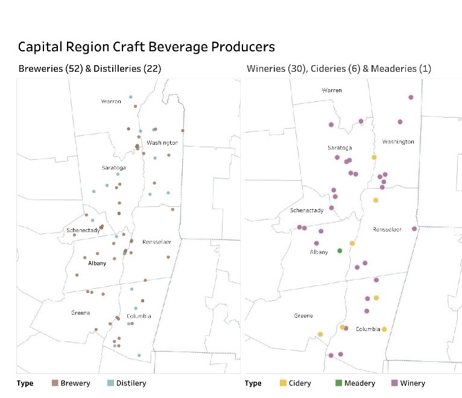Click the northernmost winery dot in Washington
The height and width of the screenshot is (398, 462).
tap(411, 97)
